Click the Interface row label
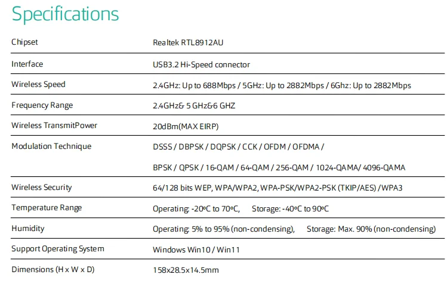The height and width of the screenshot is (290, 447). 27,64
